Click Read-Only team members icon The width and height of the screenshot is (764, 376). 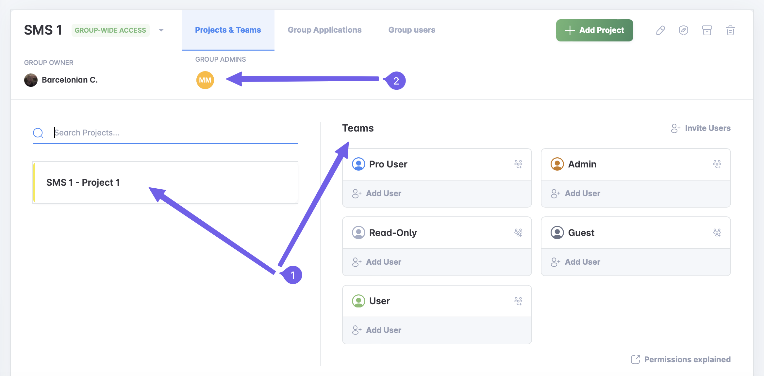pyautogui.click(x=518, y=232)
